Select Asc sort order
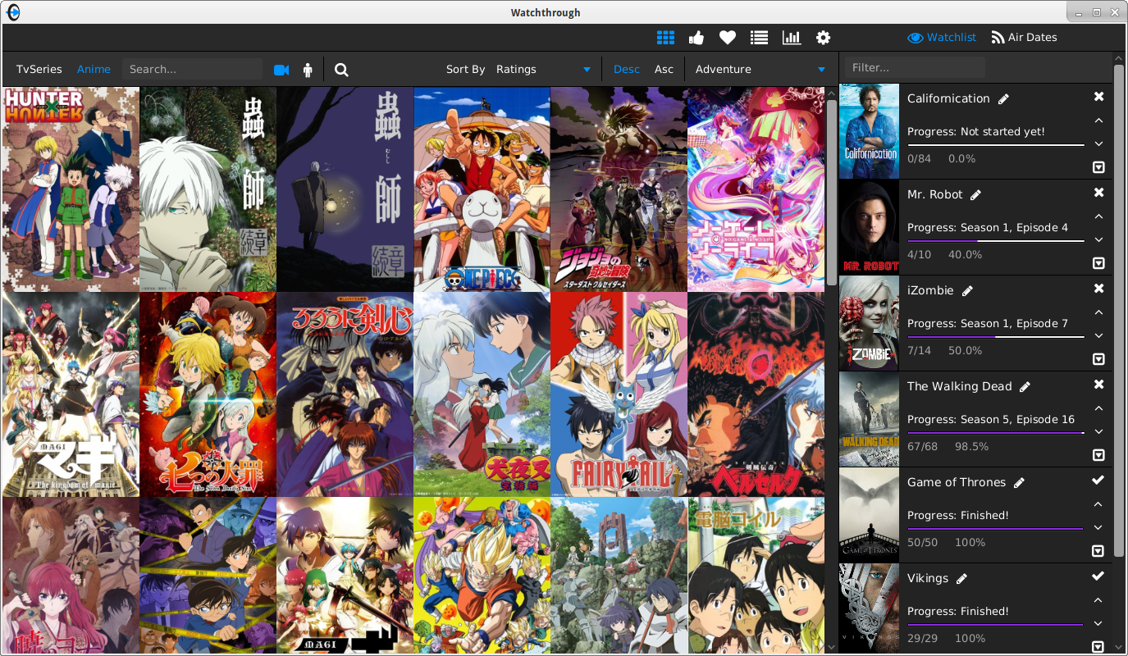The height and width of the screenshot is (656, 1128). [x=664, y=70]
